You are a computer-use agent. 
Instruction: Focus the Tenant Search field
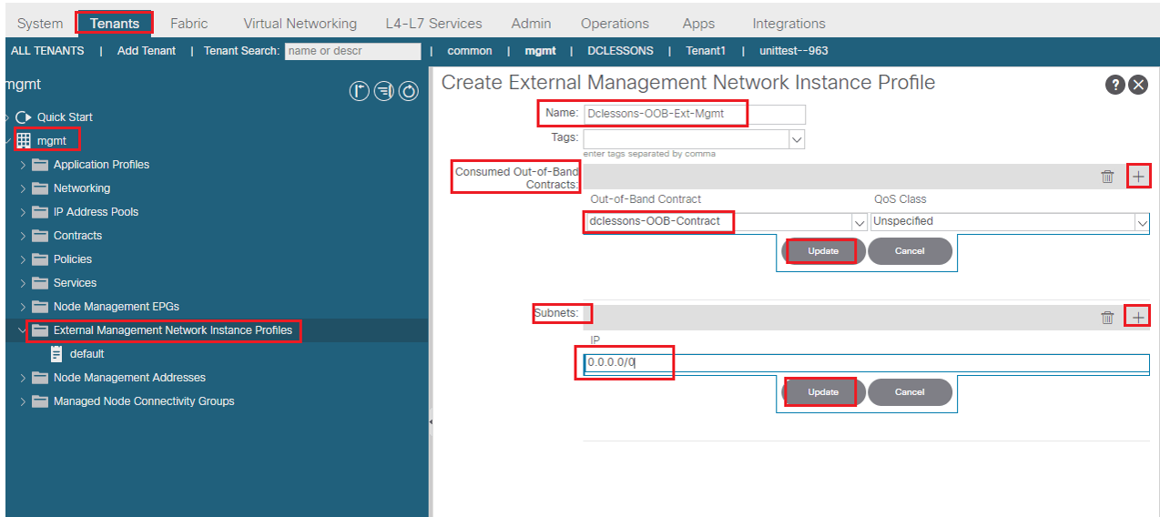(x=353, y=51)
